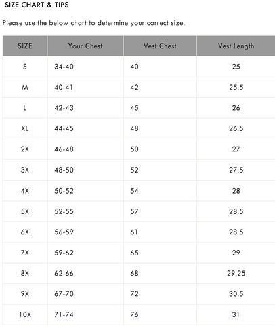Select the S size row label
Viewport: 275px width, 326px height.
25,67
